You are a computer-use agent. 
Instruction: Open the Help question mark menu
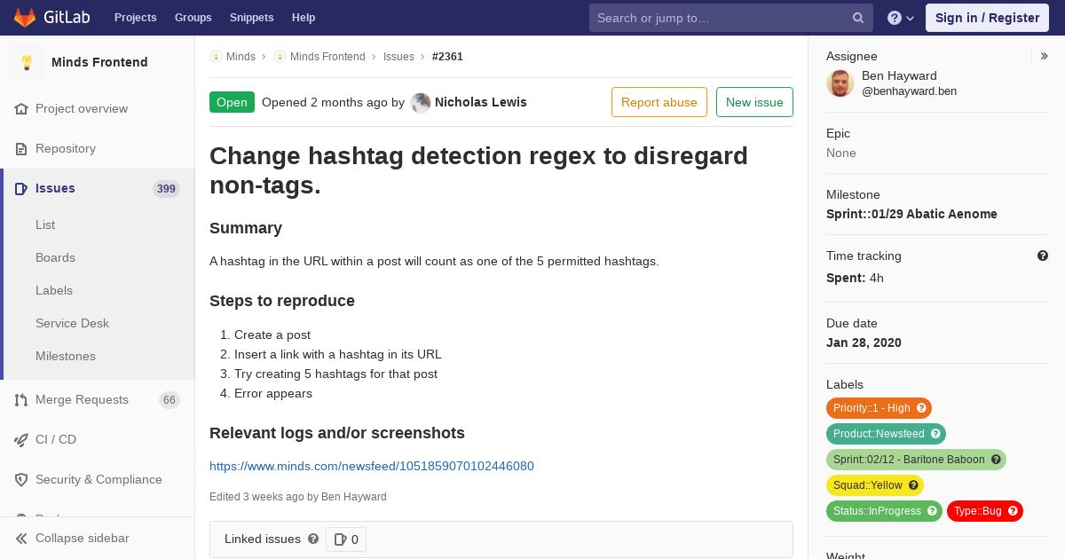pos(901,18)
